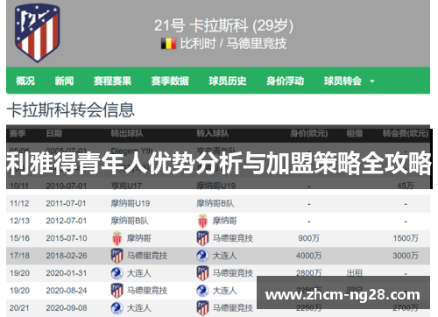Click the 转入球队 column header

[213, 134]
